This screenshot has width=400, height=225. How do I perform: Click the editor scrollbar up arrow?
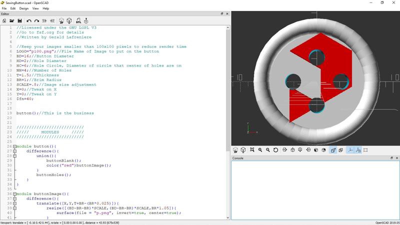pos(228,27)
